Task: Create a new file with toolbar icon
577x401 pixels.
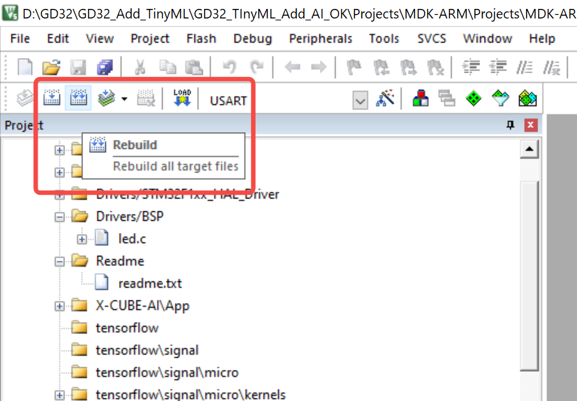Action: (25, 67)
